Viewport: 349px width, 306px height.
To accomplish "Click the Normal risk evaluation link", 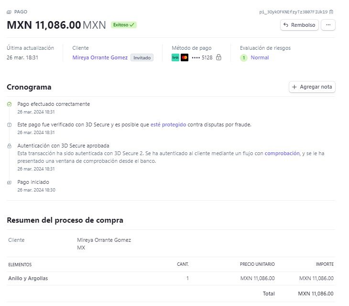I will (x=260, y=57).
